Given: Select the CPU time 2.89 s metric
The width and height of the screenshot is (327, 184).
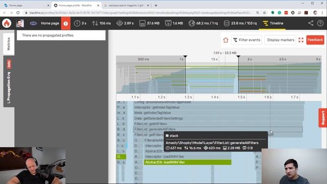Looking at the screenshot, I should [x=125, y=23].
